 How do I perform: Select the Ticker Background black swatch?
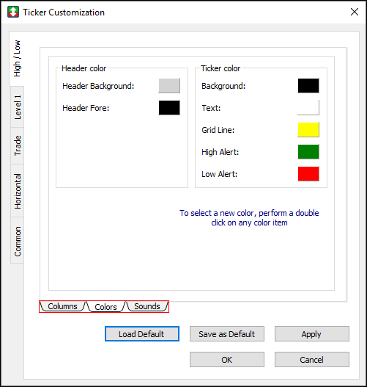click(x=308, y=86)
